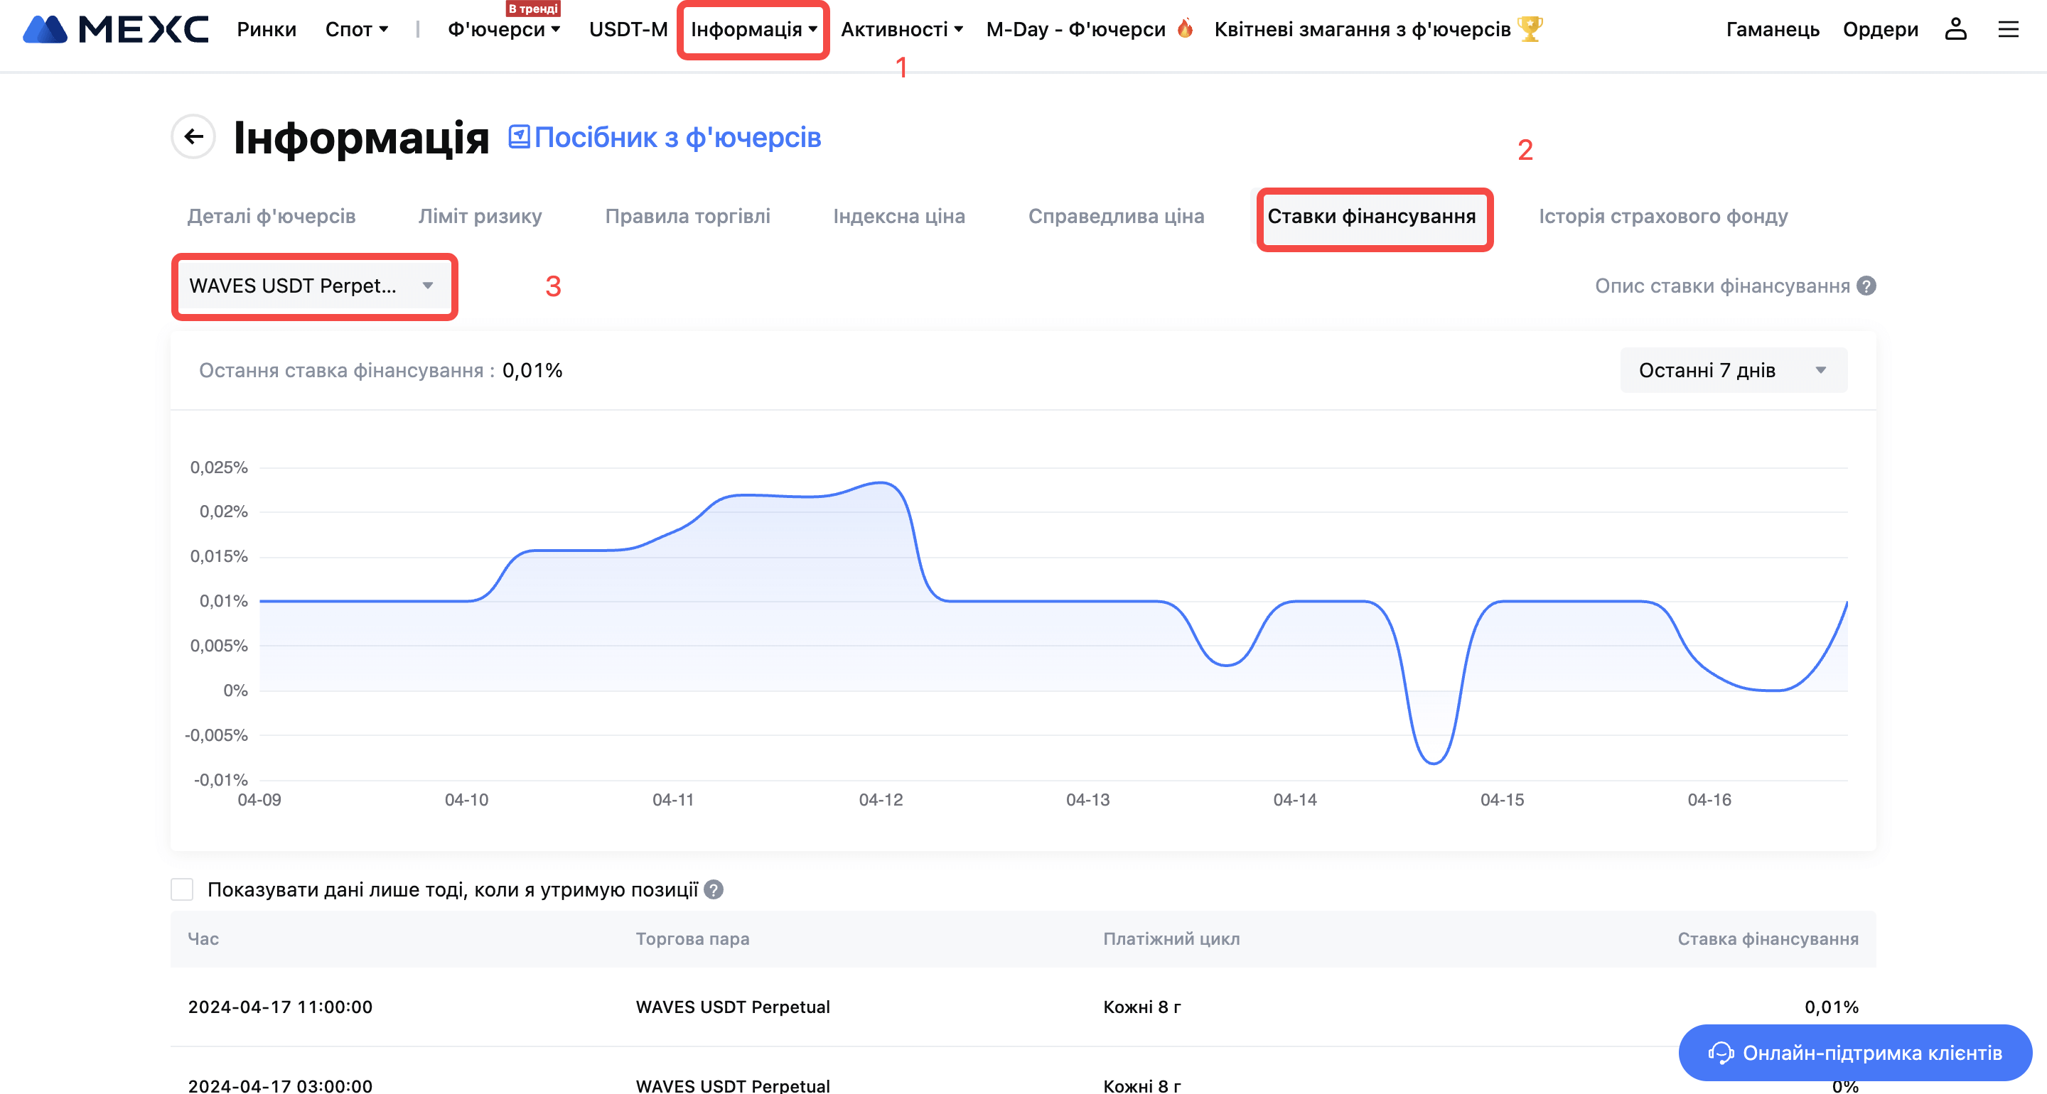This screenshot has height=1094, width=2047.
Task: Enable show data only when holding positions
Action: click(182, 890)
